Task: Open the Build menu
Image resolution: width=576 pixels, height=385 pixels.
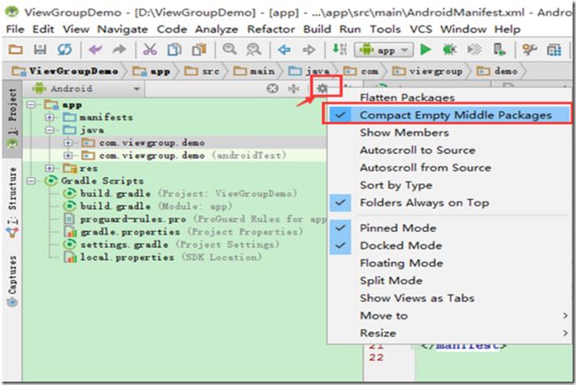Action: pyautogui.click(x=317, y=29)
